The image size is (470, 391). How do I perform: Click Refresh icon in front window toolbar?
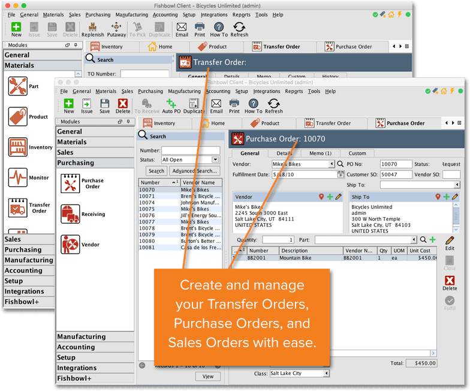[x=273, y=106]
